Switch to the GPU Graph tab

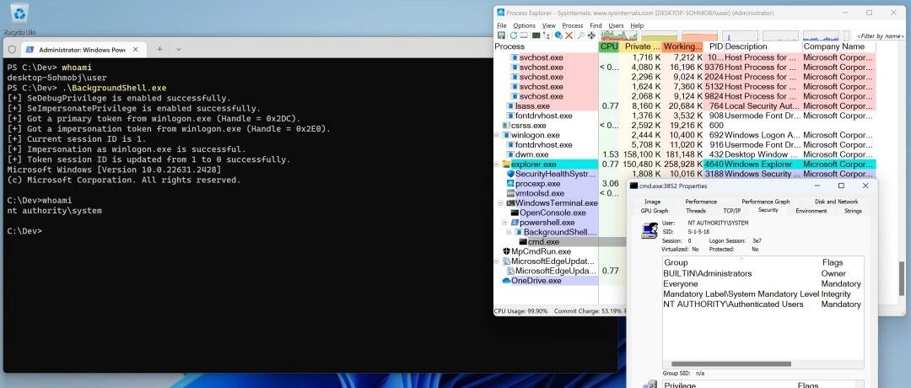655,211
